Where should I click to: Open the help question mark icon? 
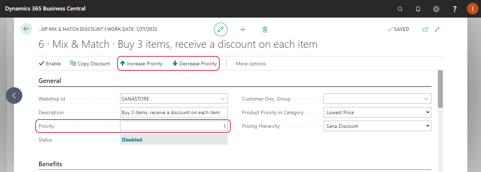[x=455, y=9]
